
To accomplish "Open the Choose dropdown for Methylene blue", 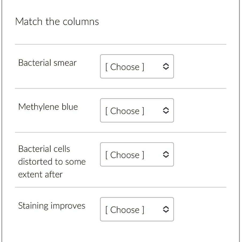I will coord(137,110).
